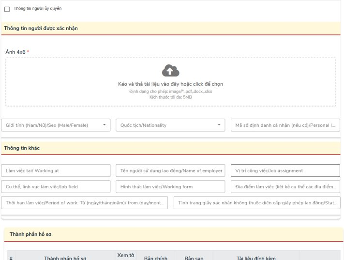This screenshot has width=344, height=260.
Task: Tick the Thông tin người ủy quyền checkbox
Action: coord(7,9)
